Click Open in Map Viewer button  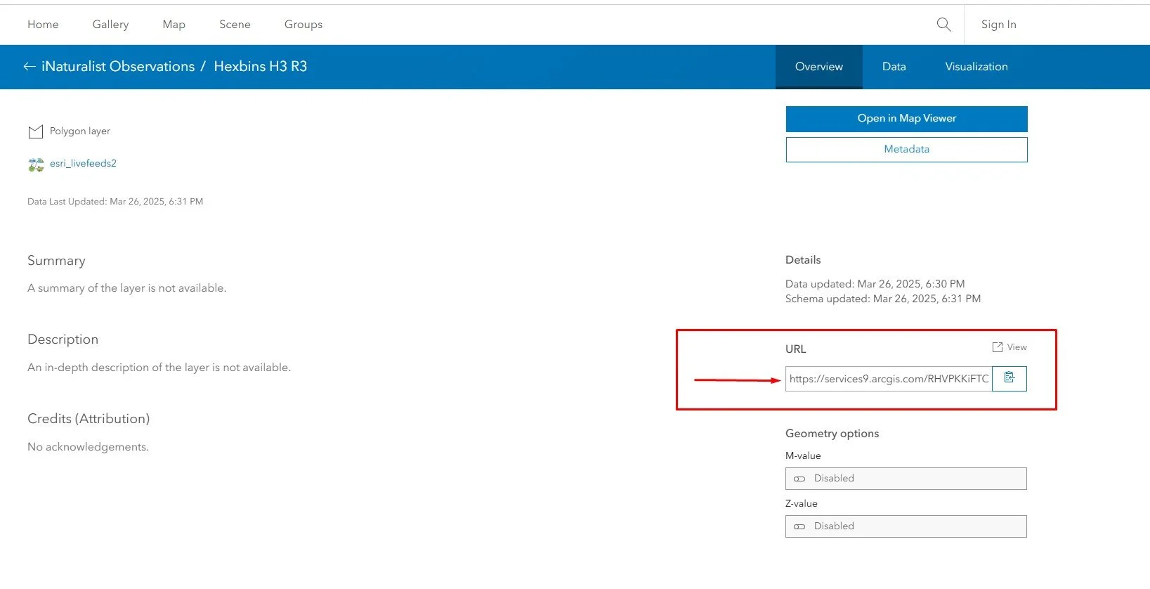pyautogui.click(x=906, y=119)
